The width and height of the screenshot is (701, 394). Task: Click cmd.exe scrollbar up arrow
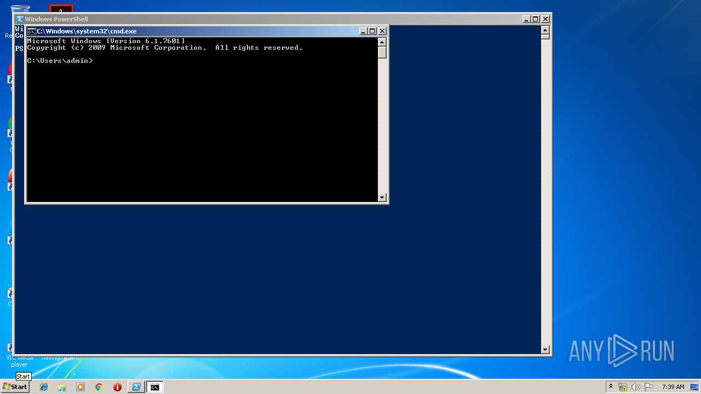pos(382,42)
